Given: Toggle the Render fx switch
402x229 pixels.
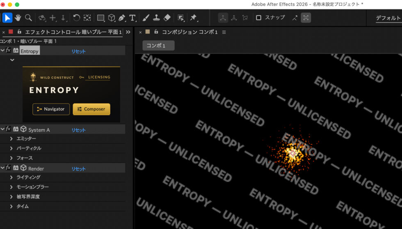Looking at the screenshot, I should coord(8,168).
